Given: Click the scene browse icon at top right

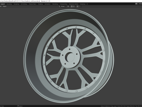Looking at the screenshot, I should [x=137, y=4].
